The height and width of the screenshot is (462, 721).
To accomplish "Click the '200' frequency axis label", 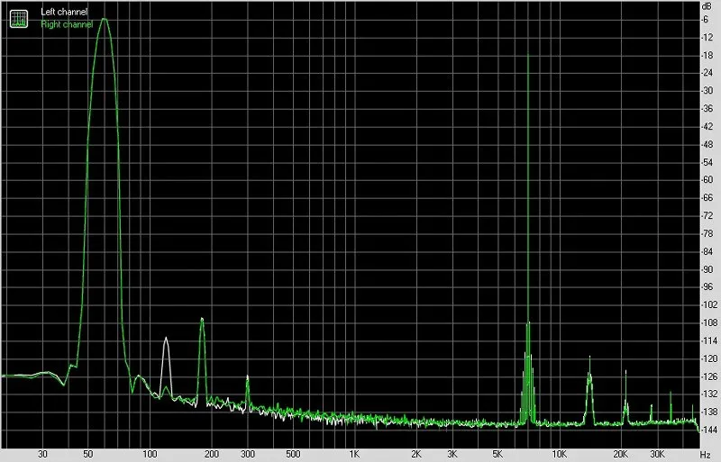I will point(212,454).
